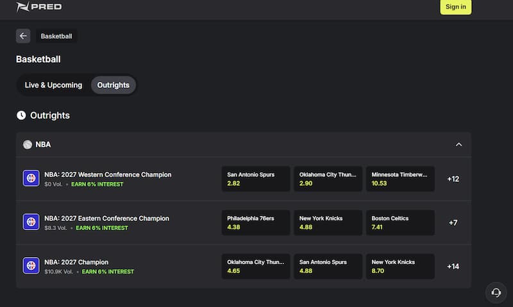Switch to the Live & Upcoming tab

54,85
